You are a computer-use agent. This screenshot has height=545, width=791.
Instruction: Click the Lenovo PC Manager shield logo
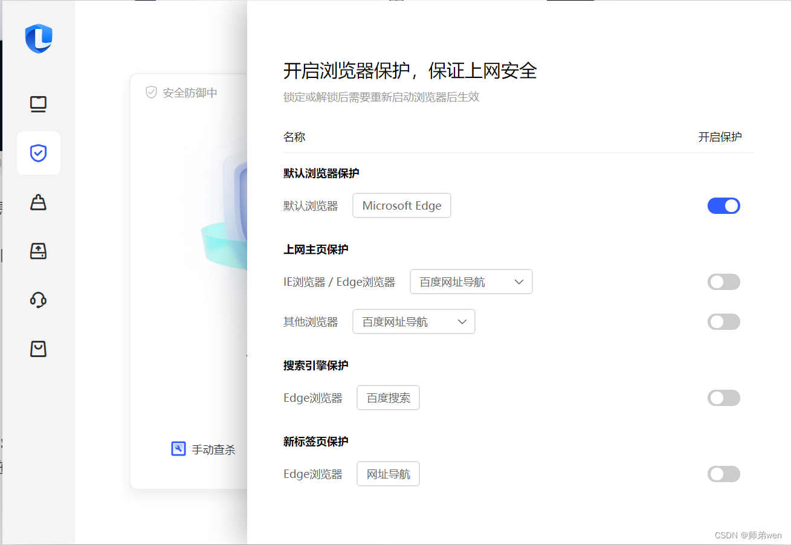(x=39, y=39)
